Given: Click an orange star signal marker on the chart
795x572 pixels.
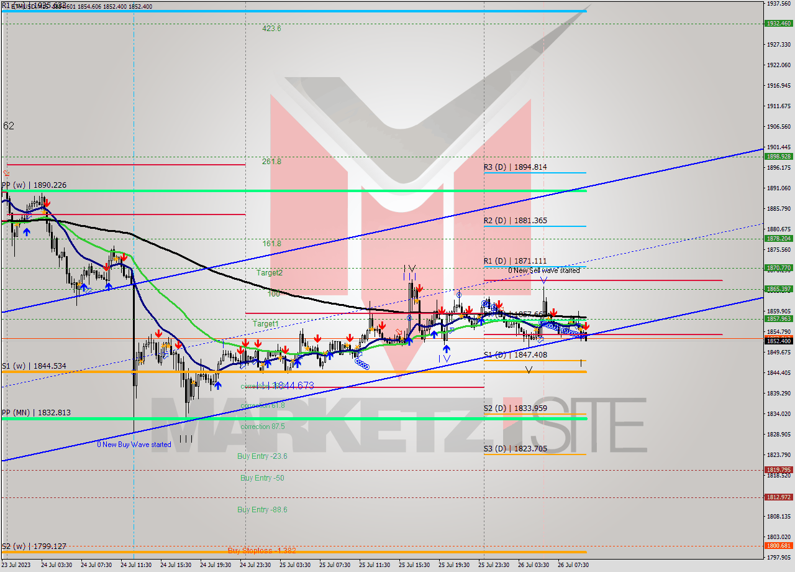Looking at the screenshot, I should 79,284.
